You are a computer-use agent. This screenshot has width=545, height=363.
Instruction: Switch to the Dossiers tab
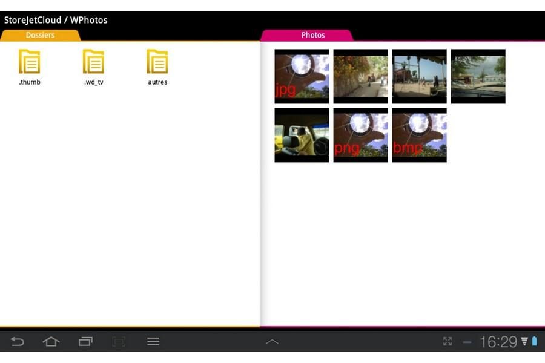click(41, 35)
